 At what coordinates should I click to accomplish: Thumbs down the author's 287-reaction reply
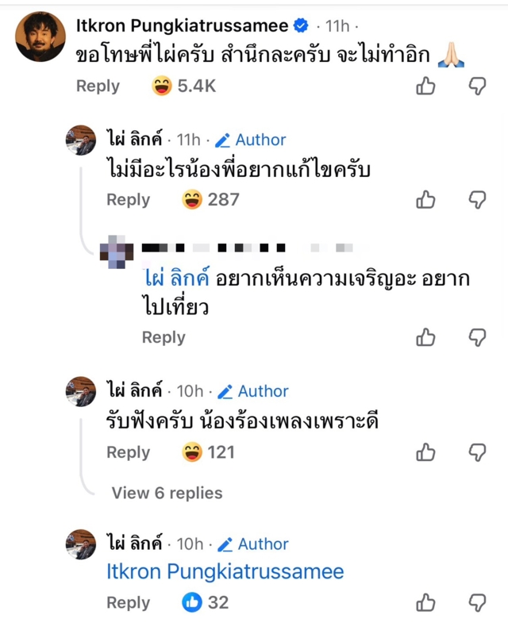click(477, 200)
